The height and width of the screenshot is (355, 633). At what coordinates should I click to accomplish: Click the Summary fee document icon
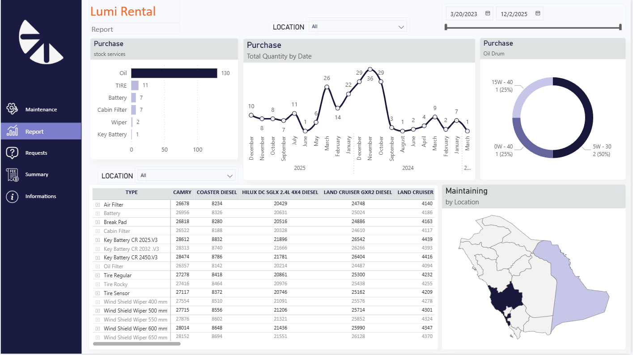pos(13,174)
